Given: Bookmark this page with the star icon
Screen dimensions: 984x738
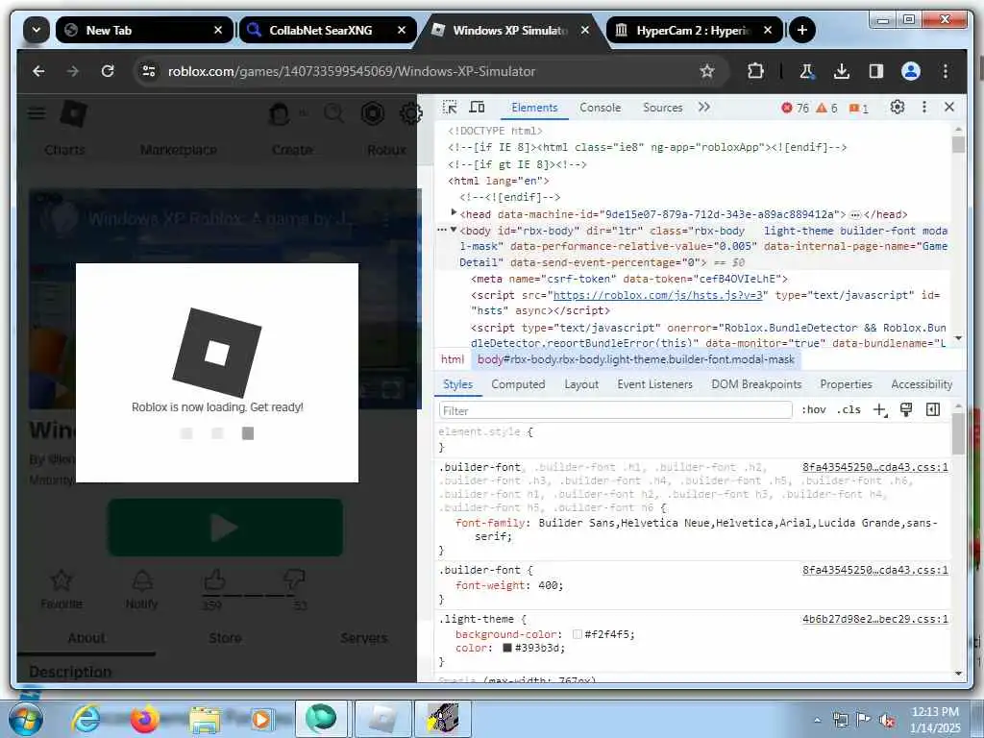Looking at the screenshot, I should point(707,71).
